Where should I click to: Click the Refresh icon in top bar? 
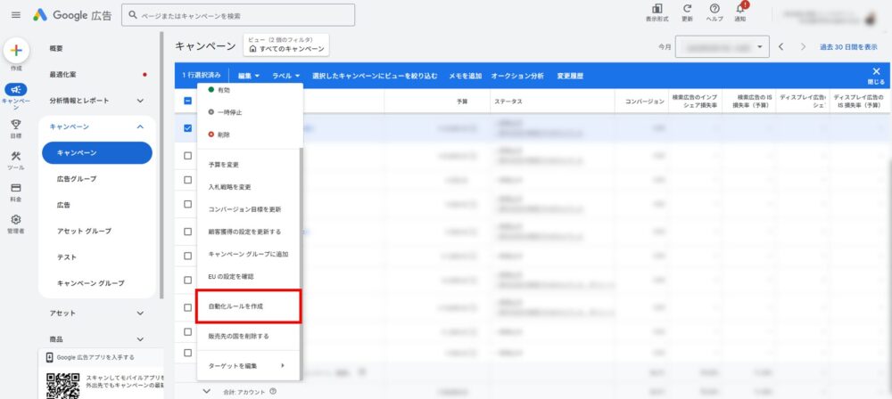pos(687,9)
